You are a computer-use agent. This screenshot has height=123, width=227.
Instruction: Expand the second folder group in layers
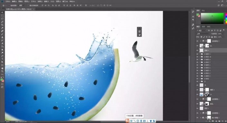coord(200,57)
